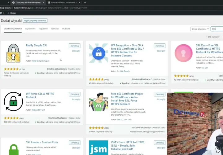
Task: Switch to the Kurs WordPress browser tab
Action: click(64, 2)
